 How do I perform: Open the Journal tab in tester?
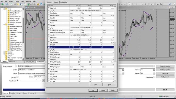tap(32, 93)
